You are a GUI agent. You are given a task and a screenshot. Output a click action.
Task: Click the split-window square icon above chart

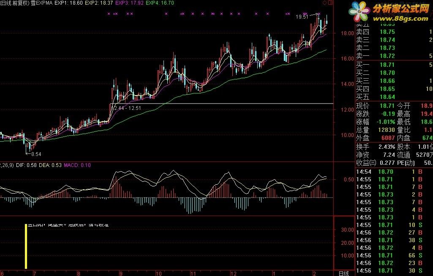click(330, 3)
